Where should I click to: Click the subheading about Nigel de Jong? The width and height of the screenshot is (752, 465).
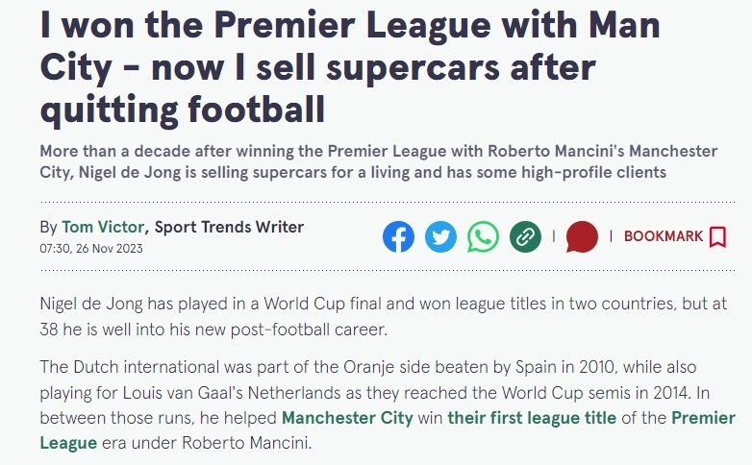click(x=378, y=161)
